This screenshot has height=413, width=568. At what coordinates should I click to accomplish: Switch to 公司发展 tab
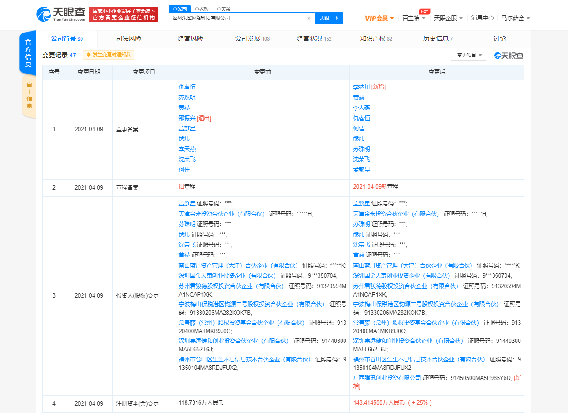pyautogui.click(x=252, y=39)
